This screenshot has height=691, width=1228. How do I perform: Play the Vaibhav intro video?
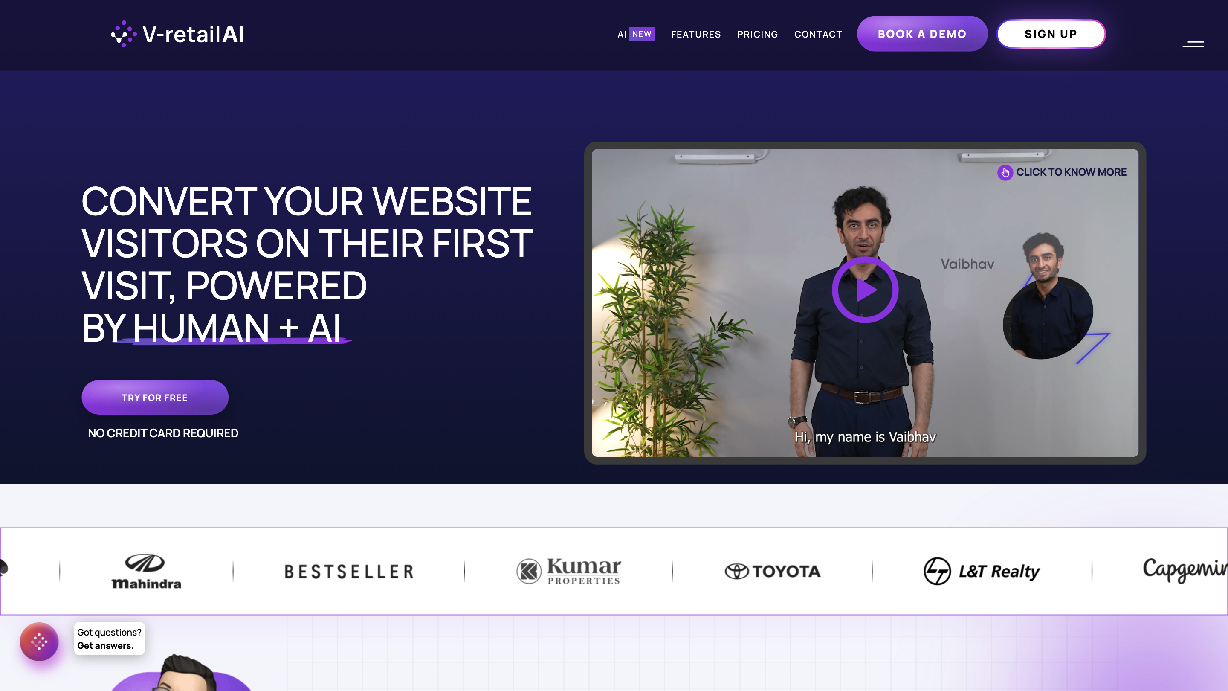coord(865,290)
